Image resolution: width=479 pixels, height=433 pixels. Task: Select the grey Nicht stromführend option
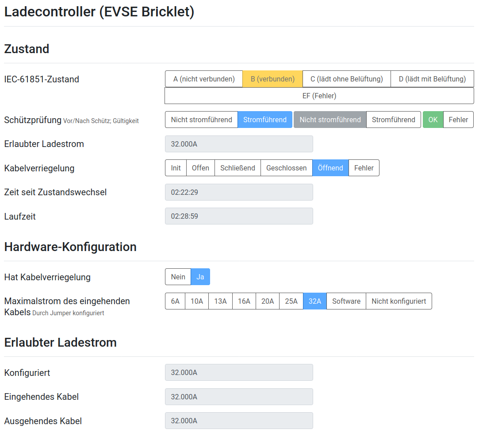pyautogui.click(x=330, y=120)
